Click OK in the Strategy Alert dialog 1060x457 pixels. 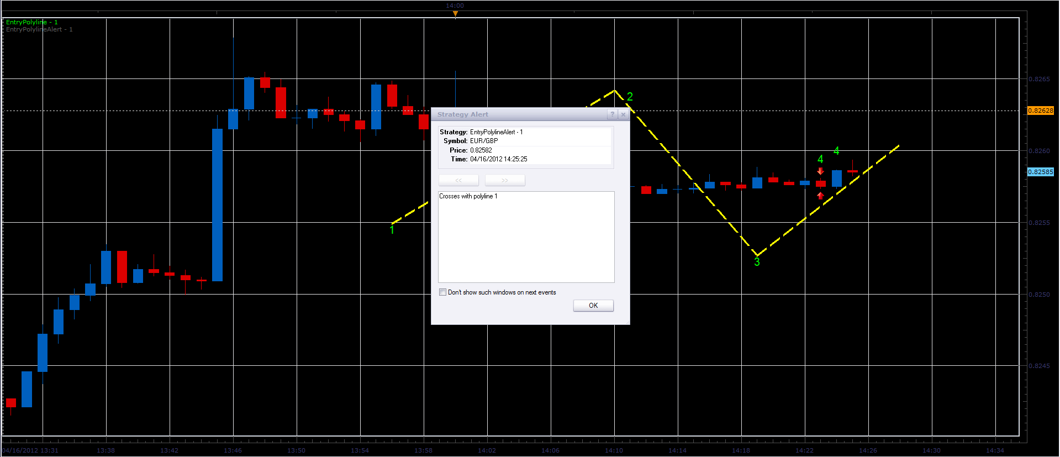(x=593, y=306)
